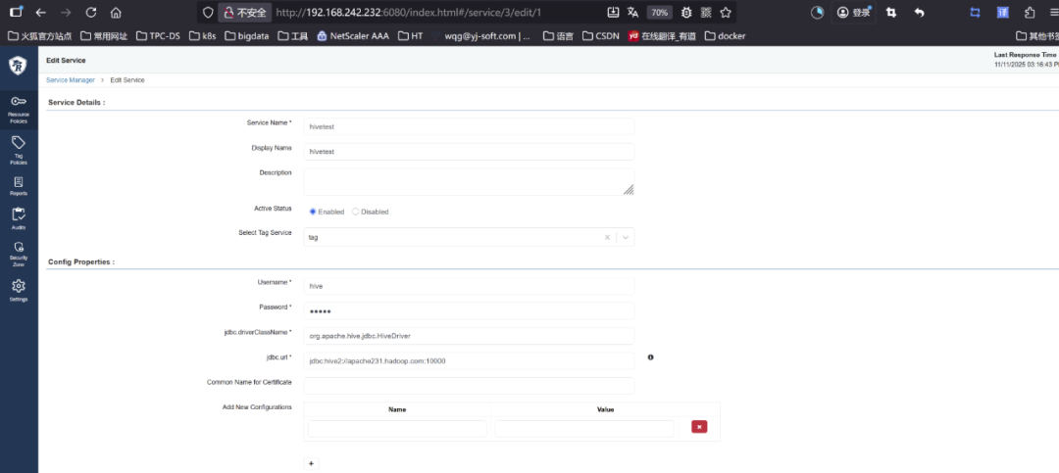Click the Description text area

(469, 181)
